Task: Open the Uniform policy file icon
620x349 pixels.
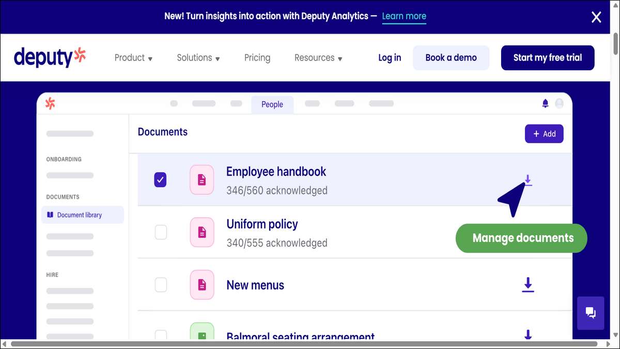Action: [202, 232]
